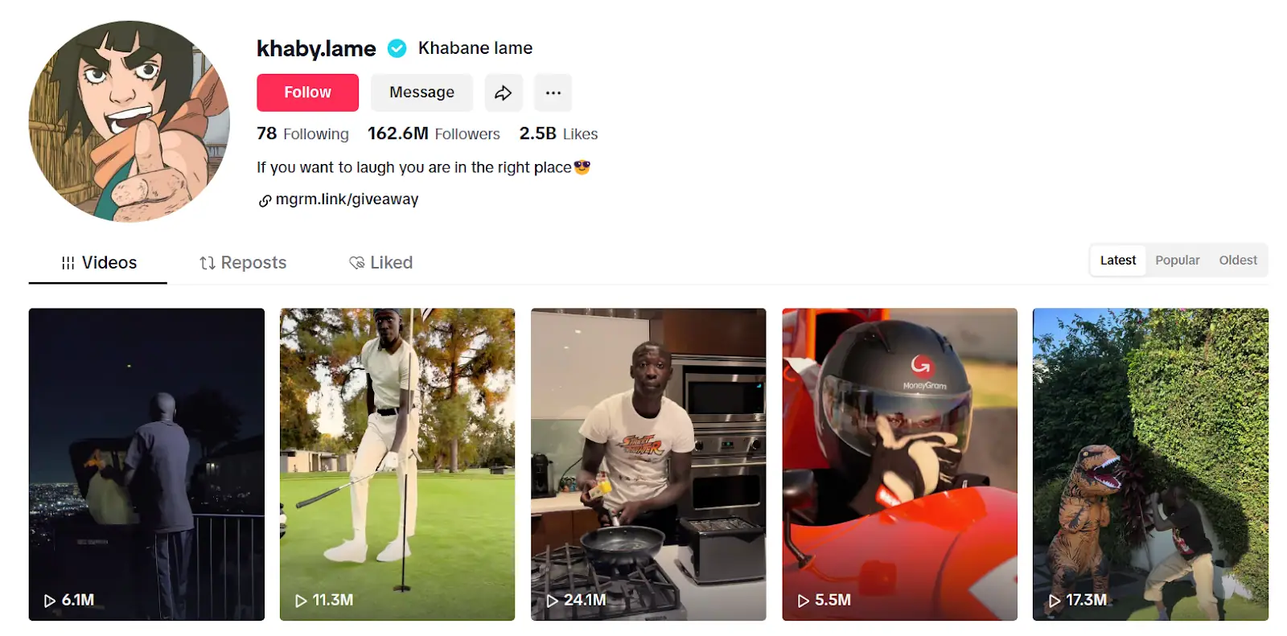The height and width of the screenshot is (636, 1287).
Task: Click the Videos grid icon
Action: (68, 263)
